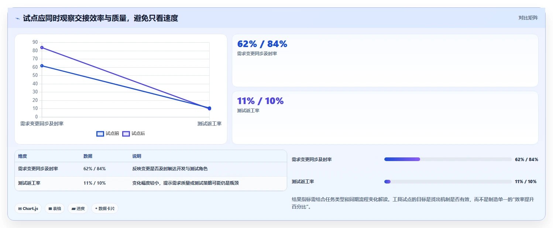Click 11% / 10% value beside progress bar
The image size is (553, 228).
pos(526,182)
